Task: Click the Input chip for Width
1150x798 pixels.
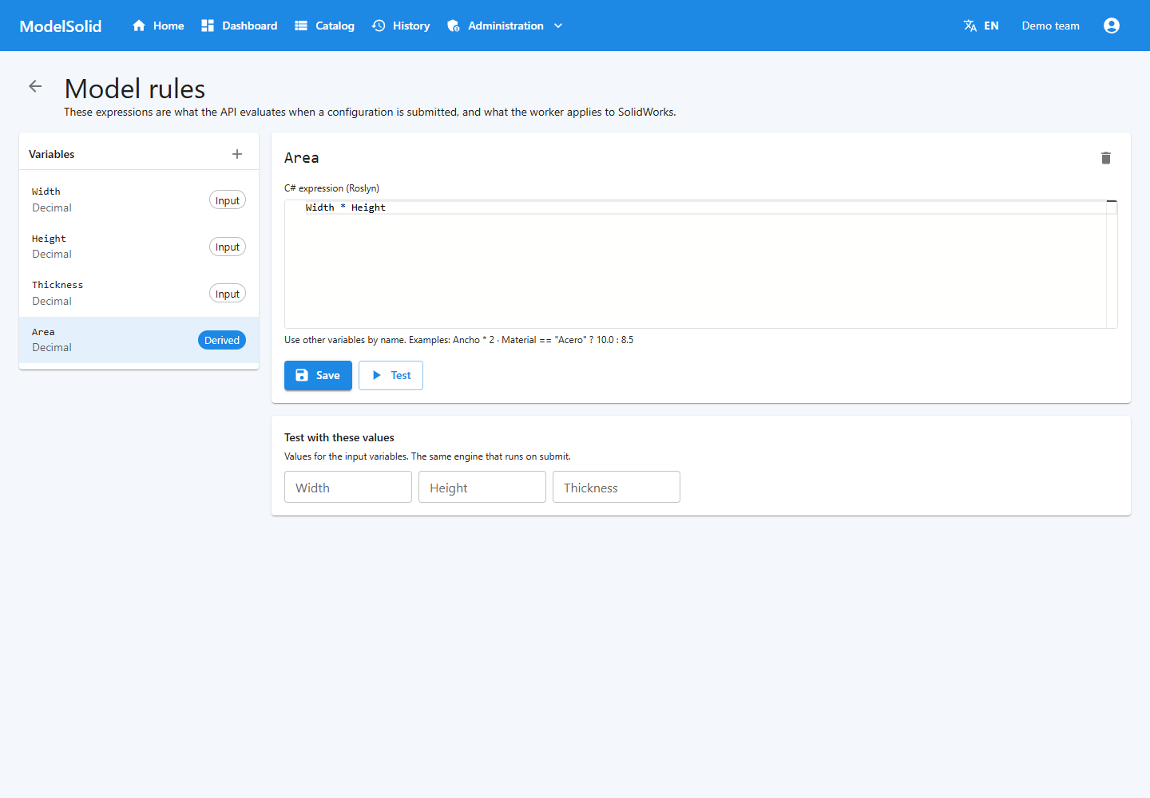Action: (x=228, y=200)
